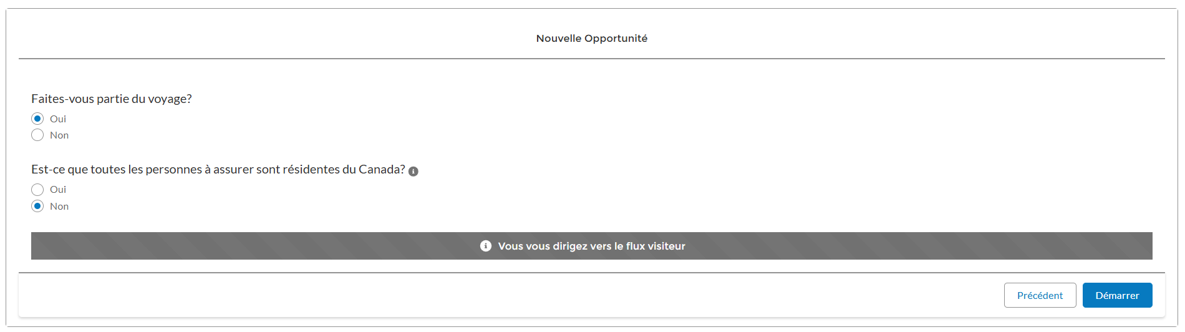Select the Non radio button for Canadian residency

point(37,206)
